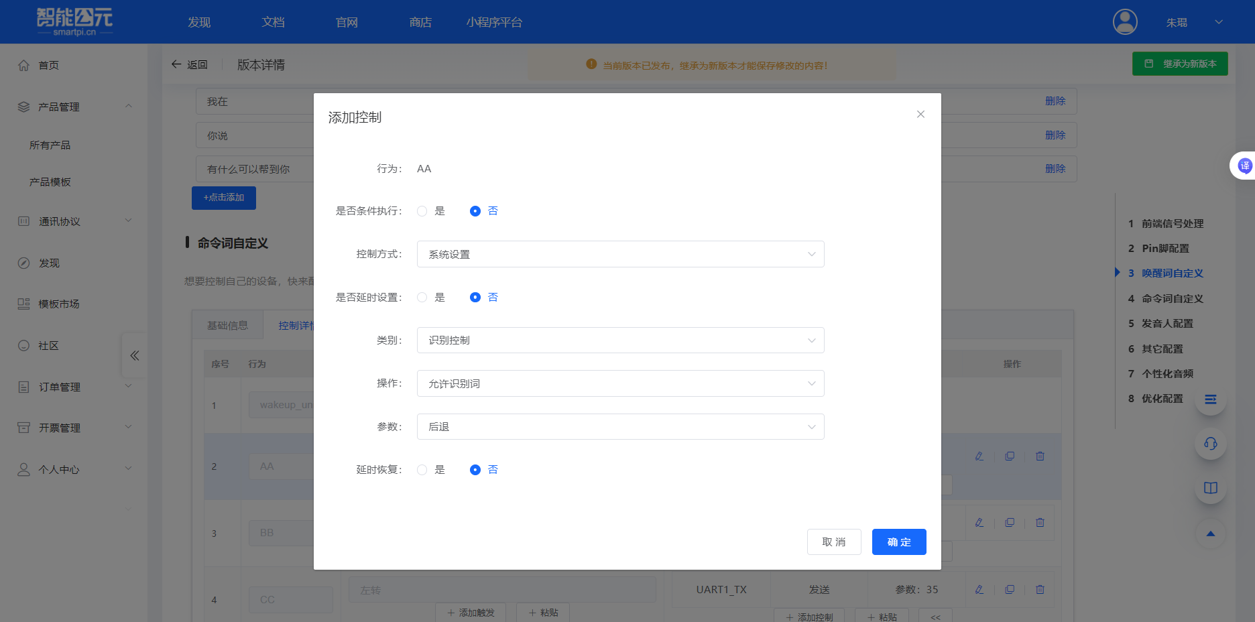1255x622 pixels.
Task: Click the BB behavior input field
Action: click(x=290, y=533)
